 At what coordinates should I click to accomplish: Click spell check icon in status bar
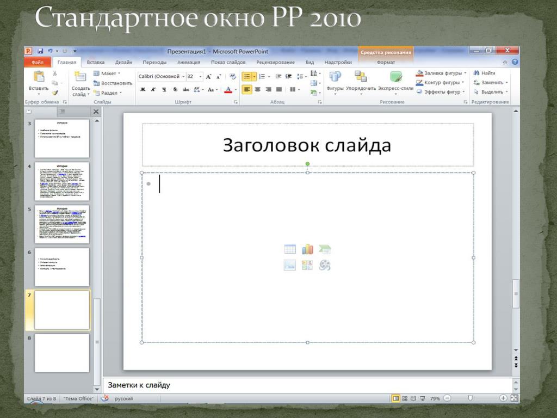(104, 398)
